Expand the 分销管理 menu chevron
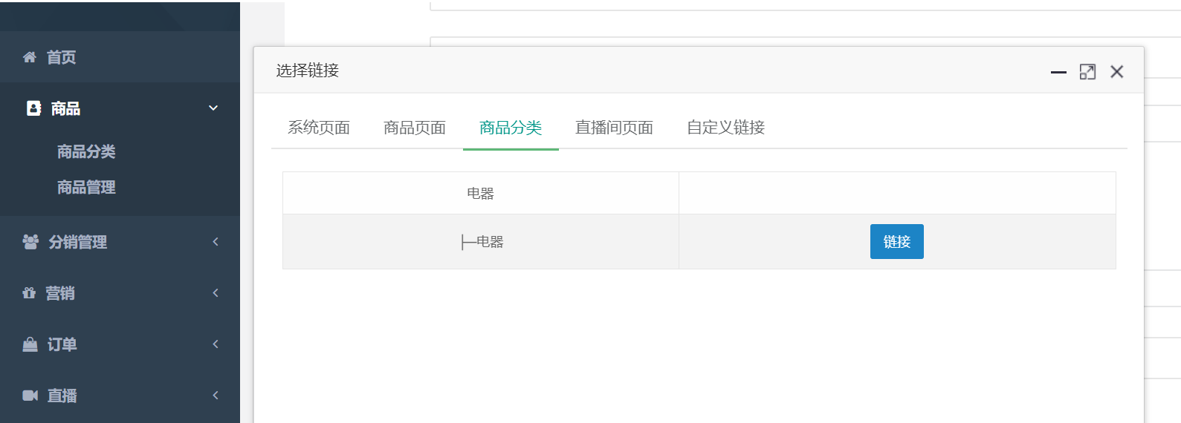The image size is (1181, 423). 216,242
